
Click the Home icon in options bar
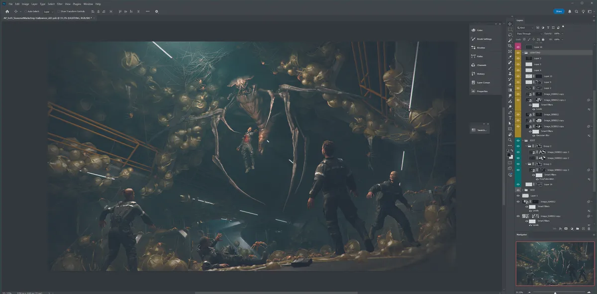tap(7, 11)
